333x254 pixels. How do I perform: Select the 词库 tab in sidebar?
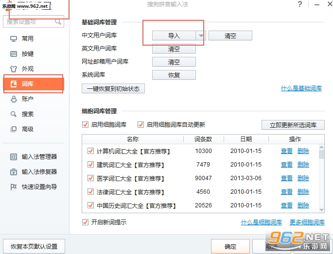pyautogui.click(x=34, y=84)
